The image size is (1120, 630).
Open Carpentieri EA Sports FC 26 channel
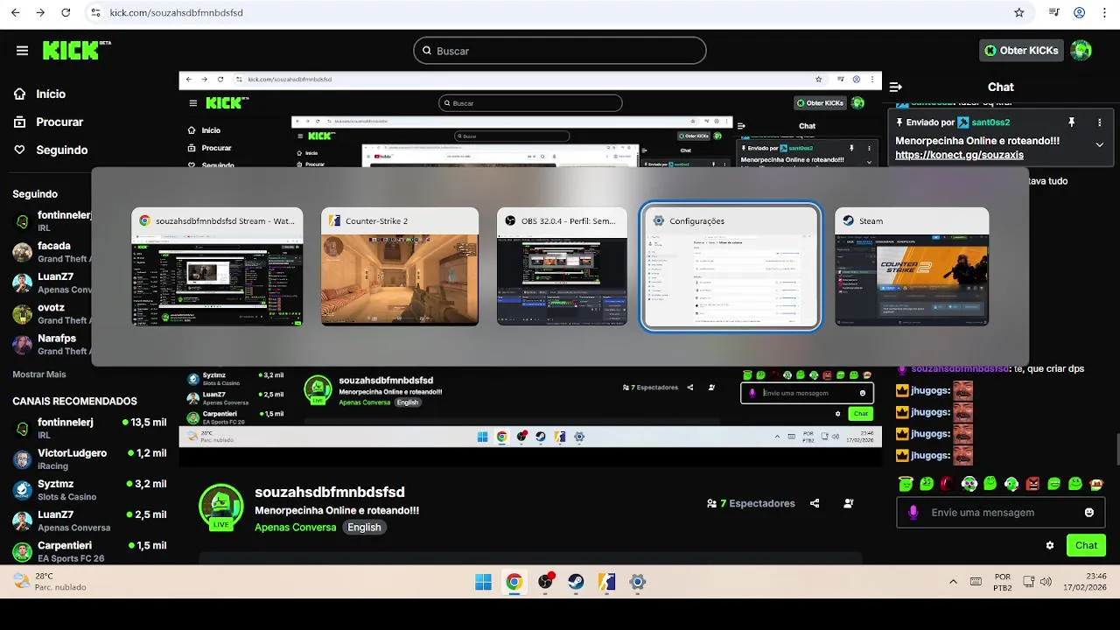(89, 551)
